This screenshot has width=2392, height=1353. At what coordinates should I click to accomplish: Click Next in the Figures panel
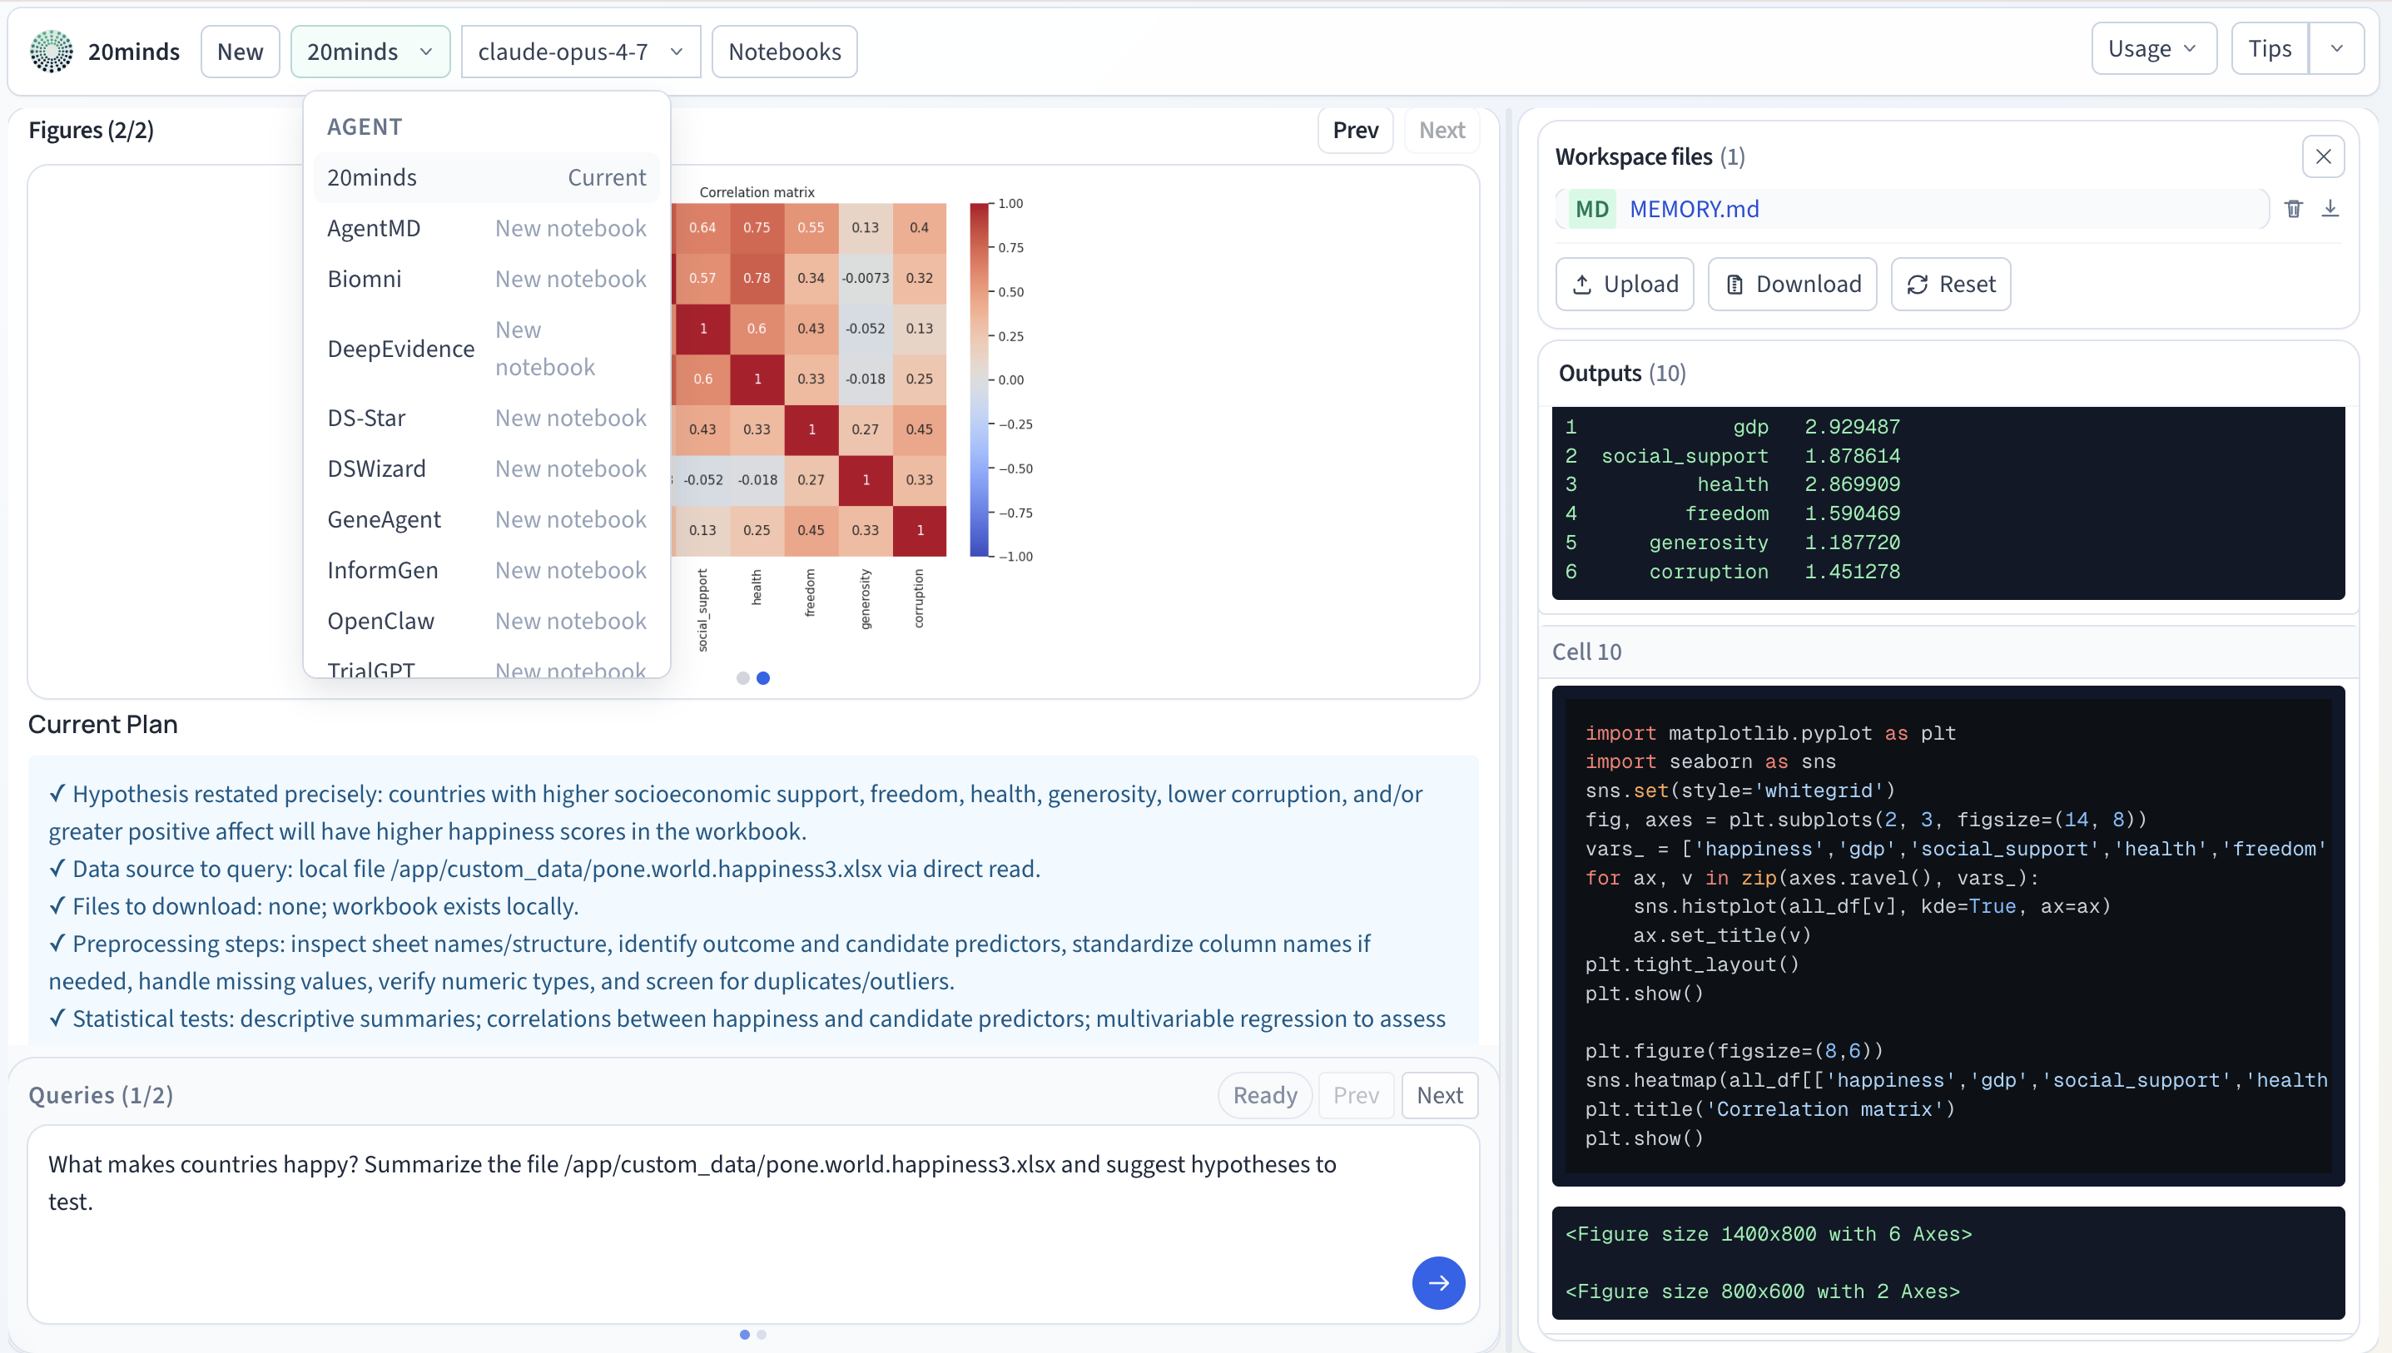tap(1442, 130)
